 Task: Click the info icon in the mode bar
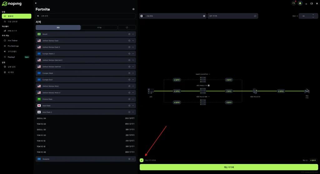pyautogui.click(x=204, y=16)
